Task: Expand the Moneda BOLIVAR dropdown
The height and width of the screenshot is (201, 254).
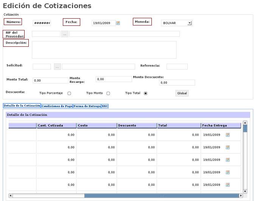Action: (x=190, y=23)
